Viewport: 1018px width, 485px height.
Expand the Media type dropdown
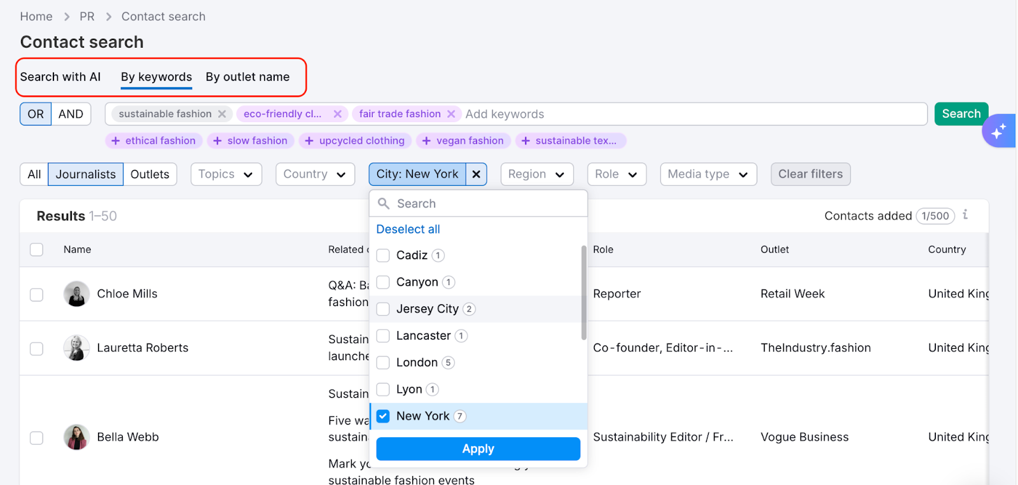pyautogui.click(x=708, y=174)
